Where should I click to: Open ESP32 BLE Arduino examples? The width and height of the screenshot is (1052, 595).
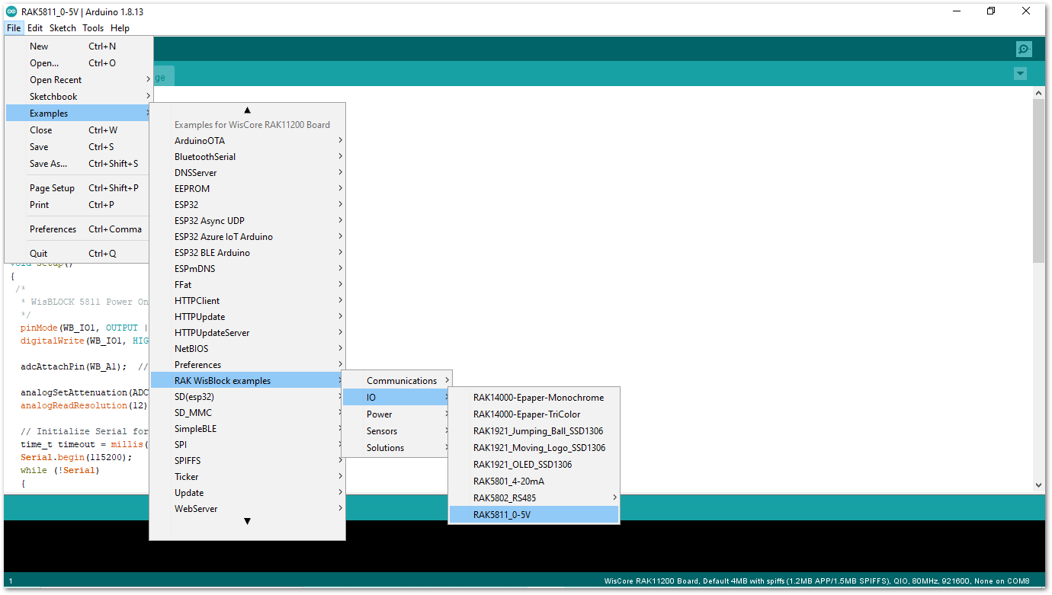tap(248, 253)
